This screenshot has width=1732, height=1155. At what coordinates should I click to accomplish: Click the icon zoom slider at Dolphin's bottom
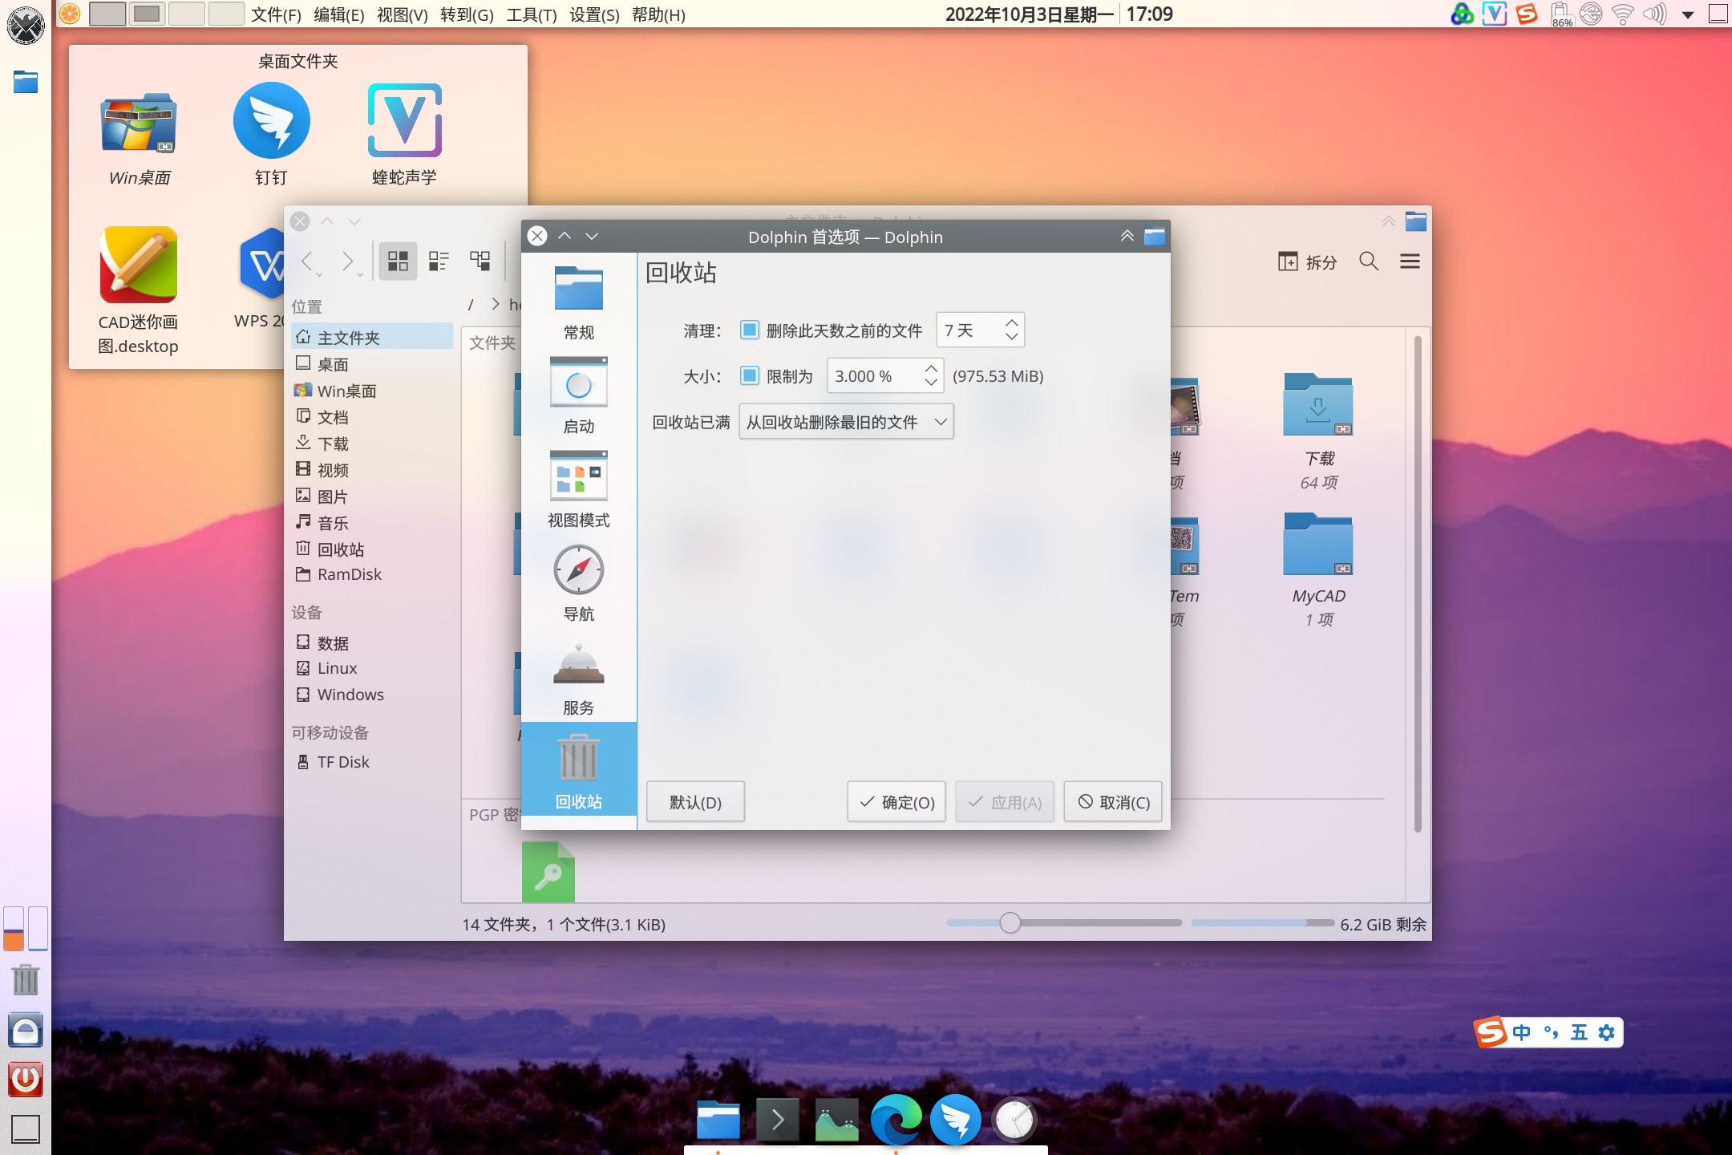tap(1012, 923)
